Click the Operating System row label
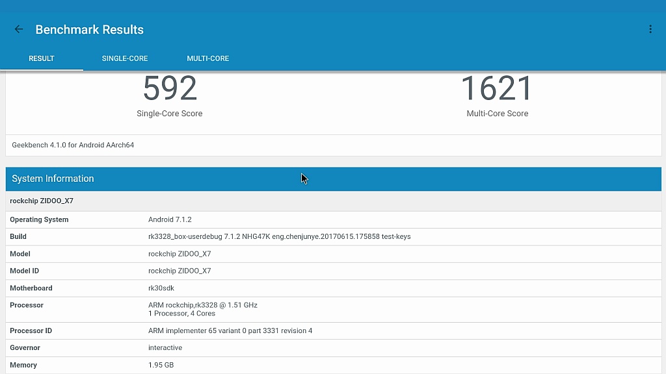 click(x=39, y=219)
